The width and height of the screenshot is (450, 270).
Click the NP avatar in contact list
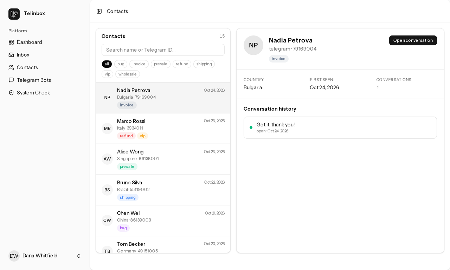click(x=107, y=98)
